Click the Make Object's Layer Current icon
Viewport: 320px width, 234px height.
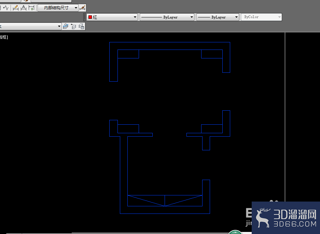(66, 26)
